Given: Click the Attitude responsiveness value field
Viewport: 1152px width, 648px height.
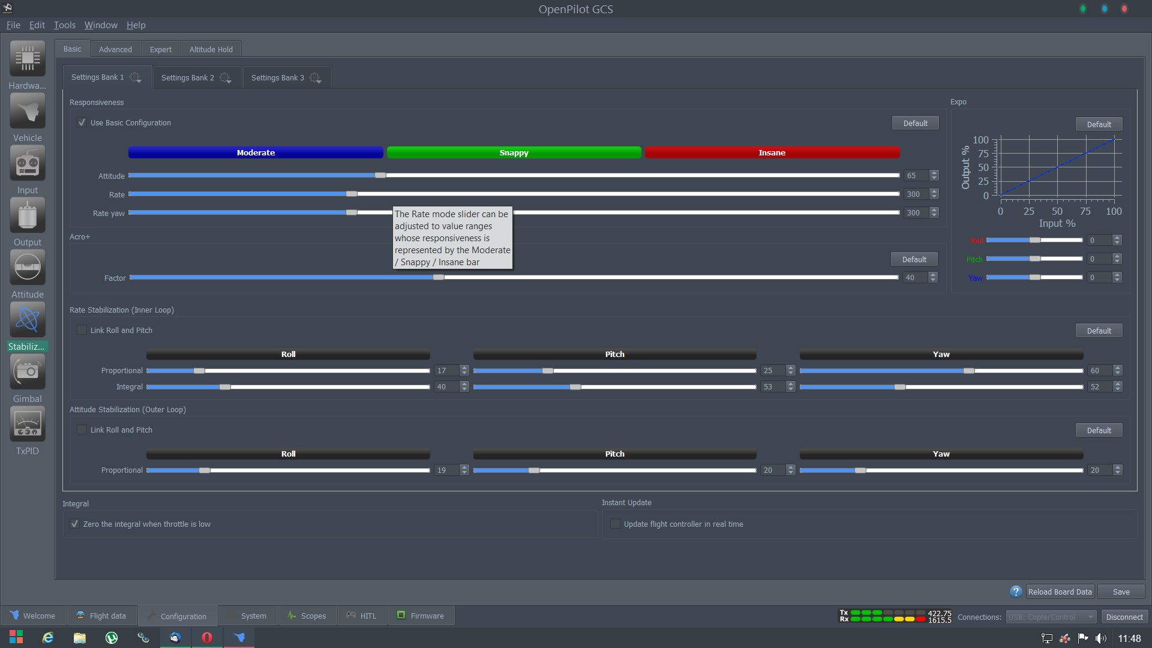Looking at the screenshot, I should [x=916, y=176].
